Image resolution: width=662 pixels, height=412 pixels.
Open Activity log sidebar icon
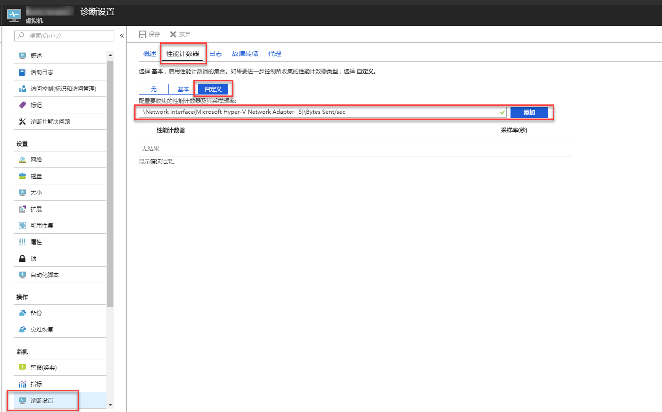tap(22, 72)
